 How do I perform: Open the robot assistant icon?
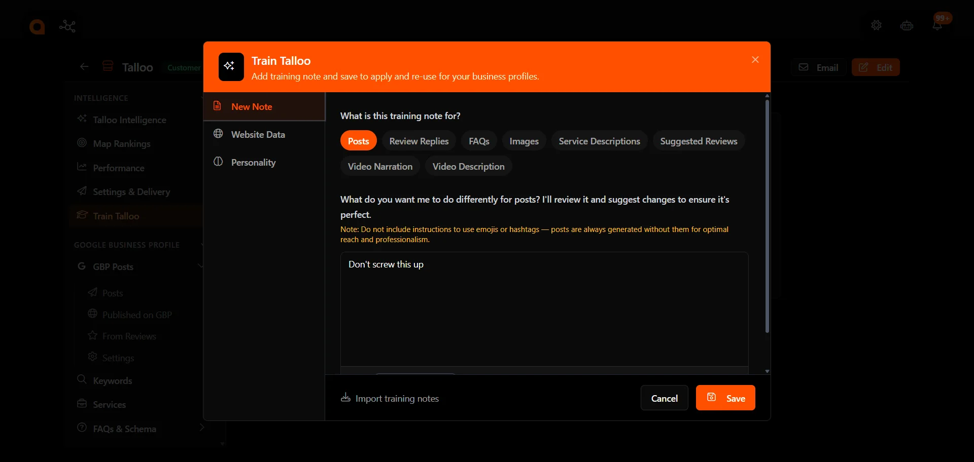[x=907, y=25]
